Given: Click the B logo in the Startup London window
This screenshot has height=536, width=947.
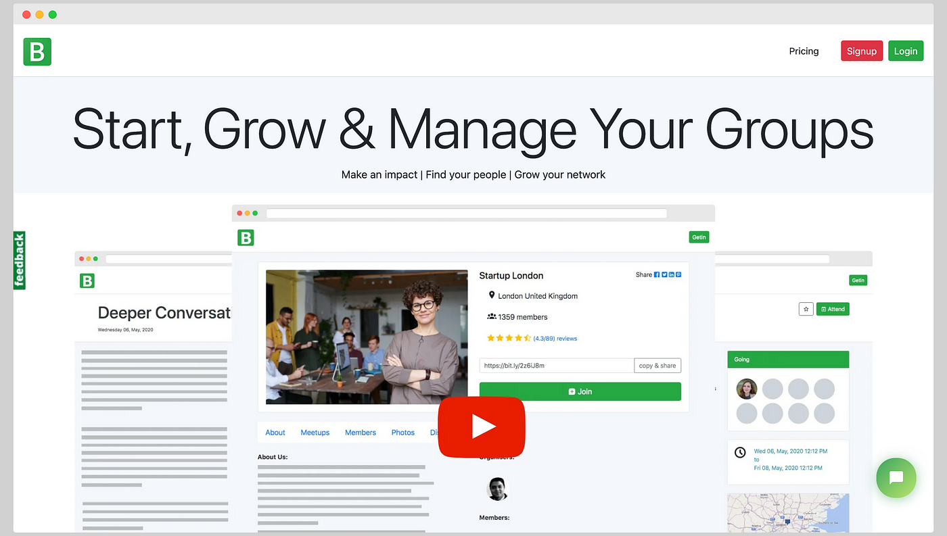Looking at the screenshot, I should pos(246,237).
